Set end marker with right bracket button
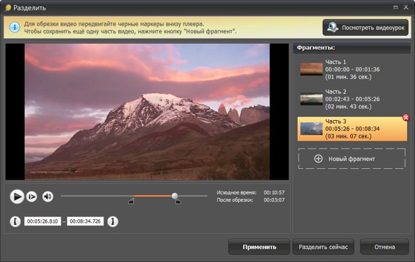 pos(113,221)
